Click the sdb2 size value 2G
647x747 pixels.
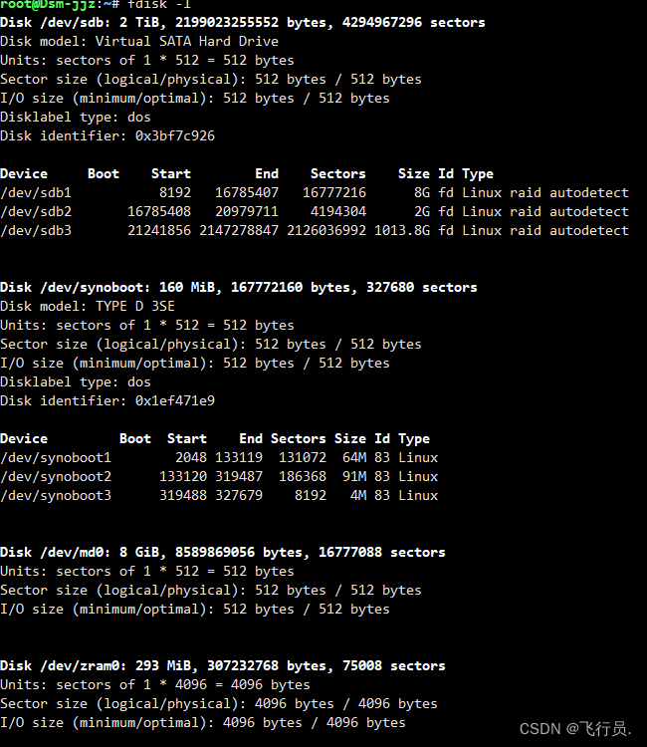pyautogui.click(x=422, y=212)
